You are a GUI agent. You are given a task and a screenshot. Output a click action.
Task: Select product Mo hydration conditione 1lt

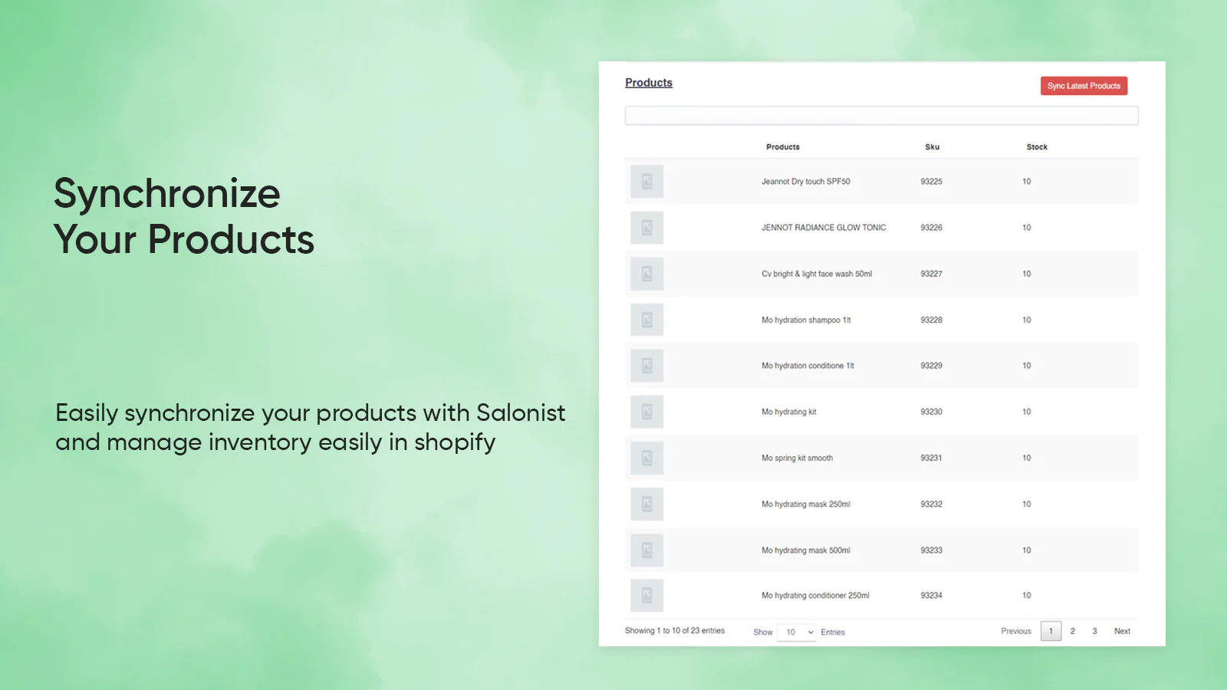coord(808,366)
